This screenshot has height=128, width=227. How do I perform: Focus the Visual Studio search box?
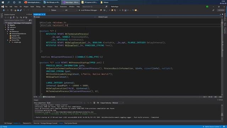tap(94, 7)
